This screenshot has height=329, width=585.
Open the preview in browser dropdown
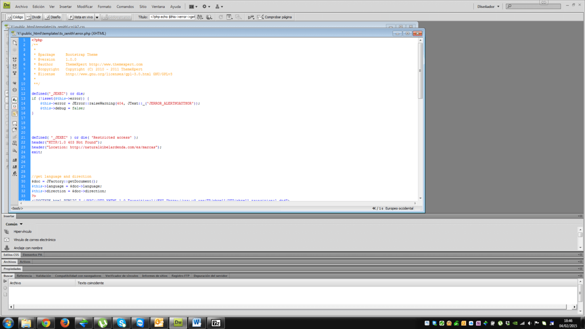pyautogui.click(x=209, y=17)
